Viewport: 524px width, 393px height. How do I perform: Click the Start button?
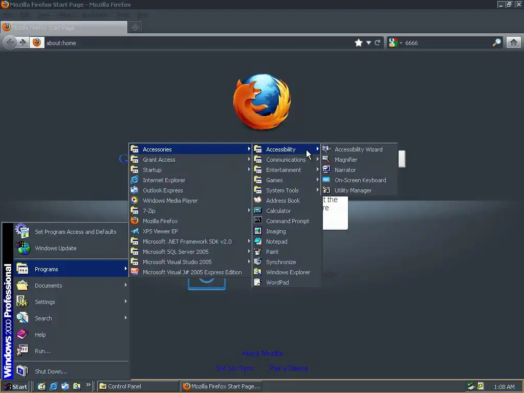[15, 387]
